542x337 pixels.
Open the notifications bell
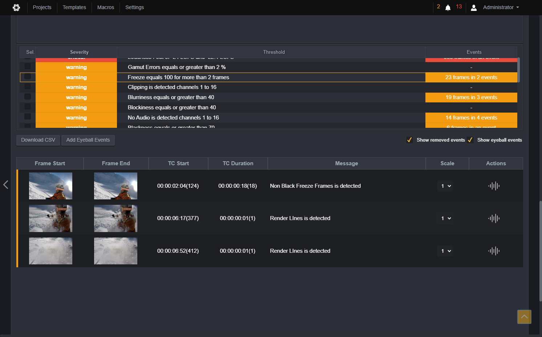pos(448,8)
